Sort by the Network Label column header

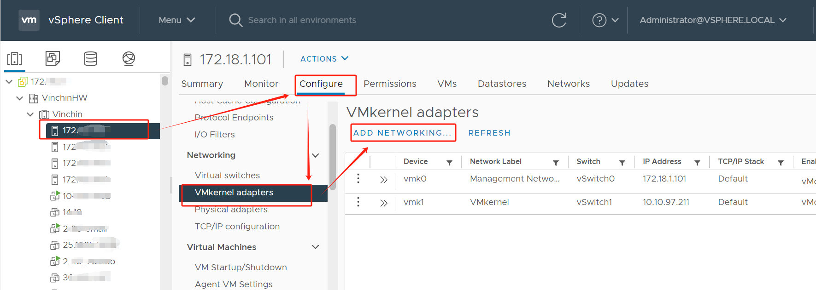[496, 161]
